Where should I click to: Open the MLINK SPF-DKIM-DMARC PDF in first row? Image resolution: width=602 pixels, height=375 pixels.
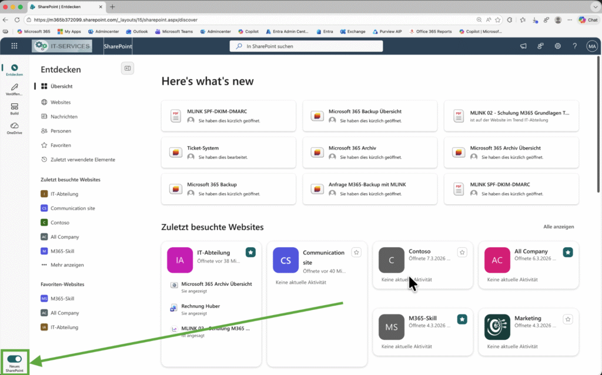click(x=229, y=116)
